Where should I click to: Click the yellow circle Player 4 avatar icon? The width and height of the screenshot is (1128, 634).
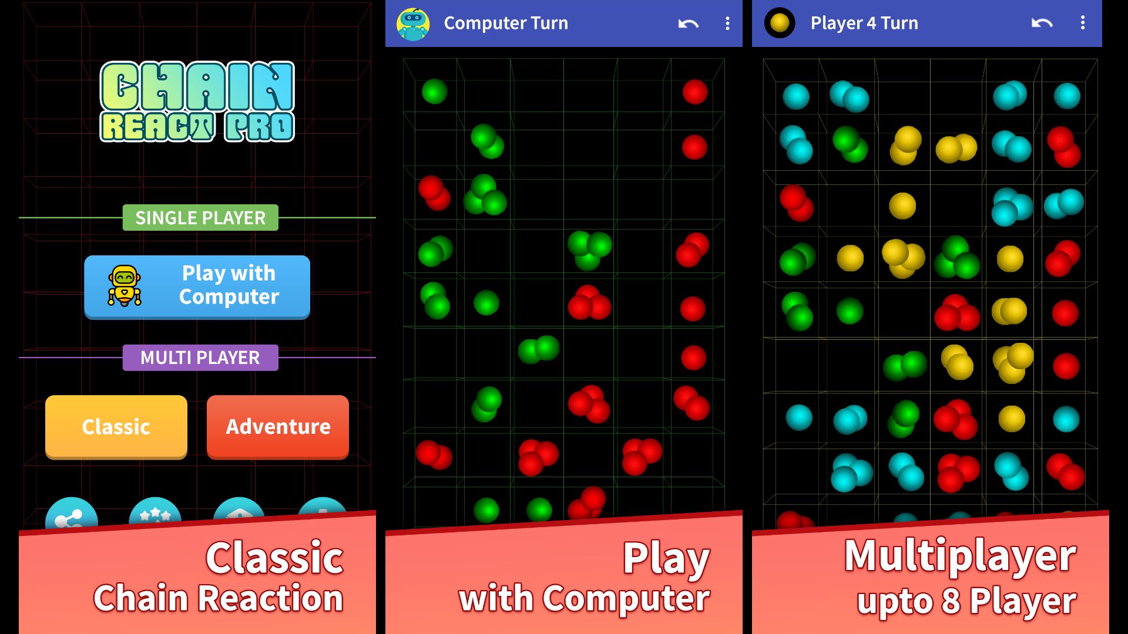pos(778,22)
